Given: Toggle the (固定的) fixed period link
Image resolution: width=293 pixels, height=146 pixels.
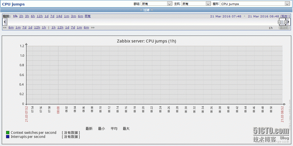Looking at the screenshot, I should pyautogui.click(x=284, y=28).
